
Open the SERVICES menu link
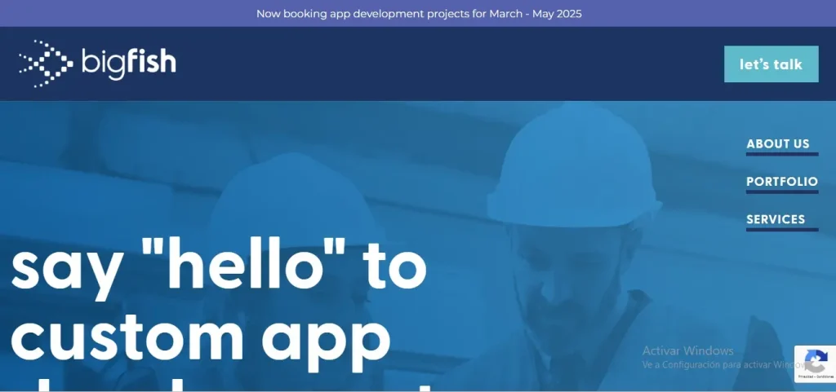coord(776,219)
